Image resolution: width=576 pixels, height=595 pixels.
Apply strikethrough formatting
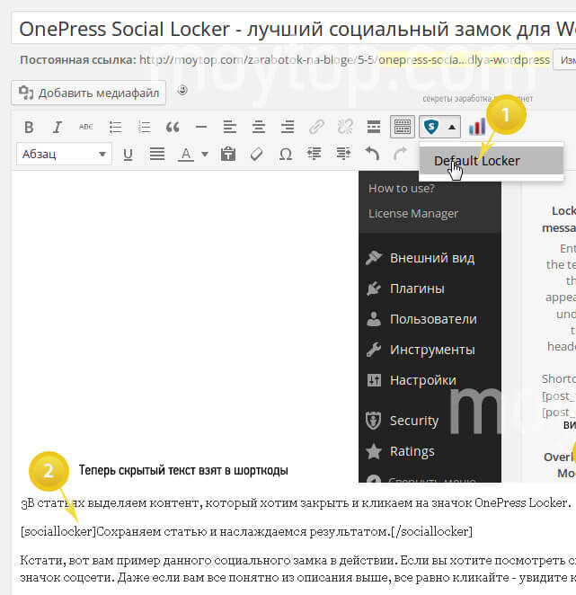coord(86,127)
